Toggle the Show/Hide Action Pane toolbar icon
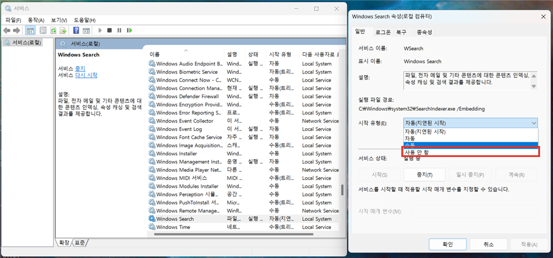Viewport: 553px width, 258px height. pyautogui.click(x=86, y=31)
